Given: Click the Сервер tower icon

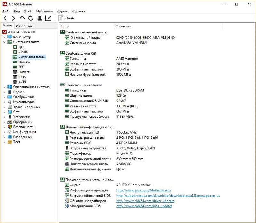Looking at the screenshot, I should point(10,92).
